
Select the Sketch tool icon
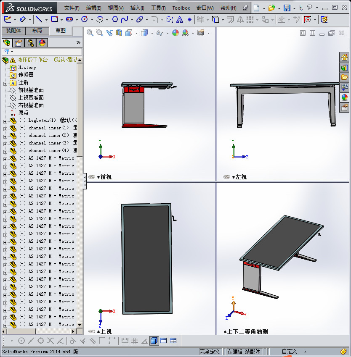coord(8,19)
